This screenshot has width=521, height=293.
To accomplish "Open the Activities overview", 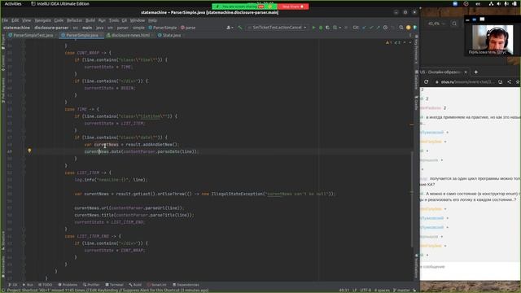I will pos(13,3).
